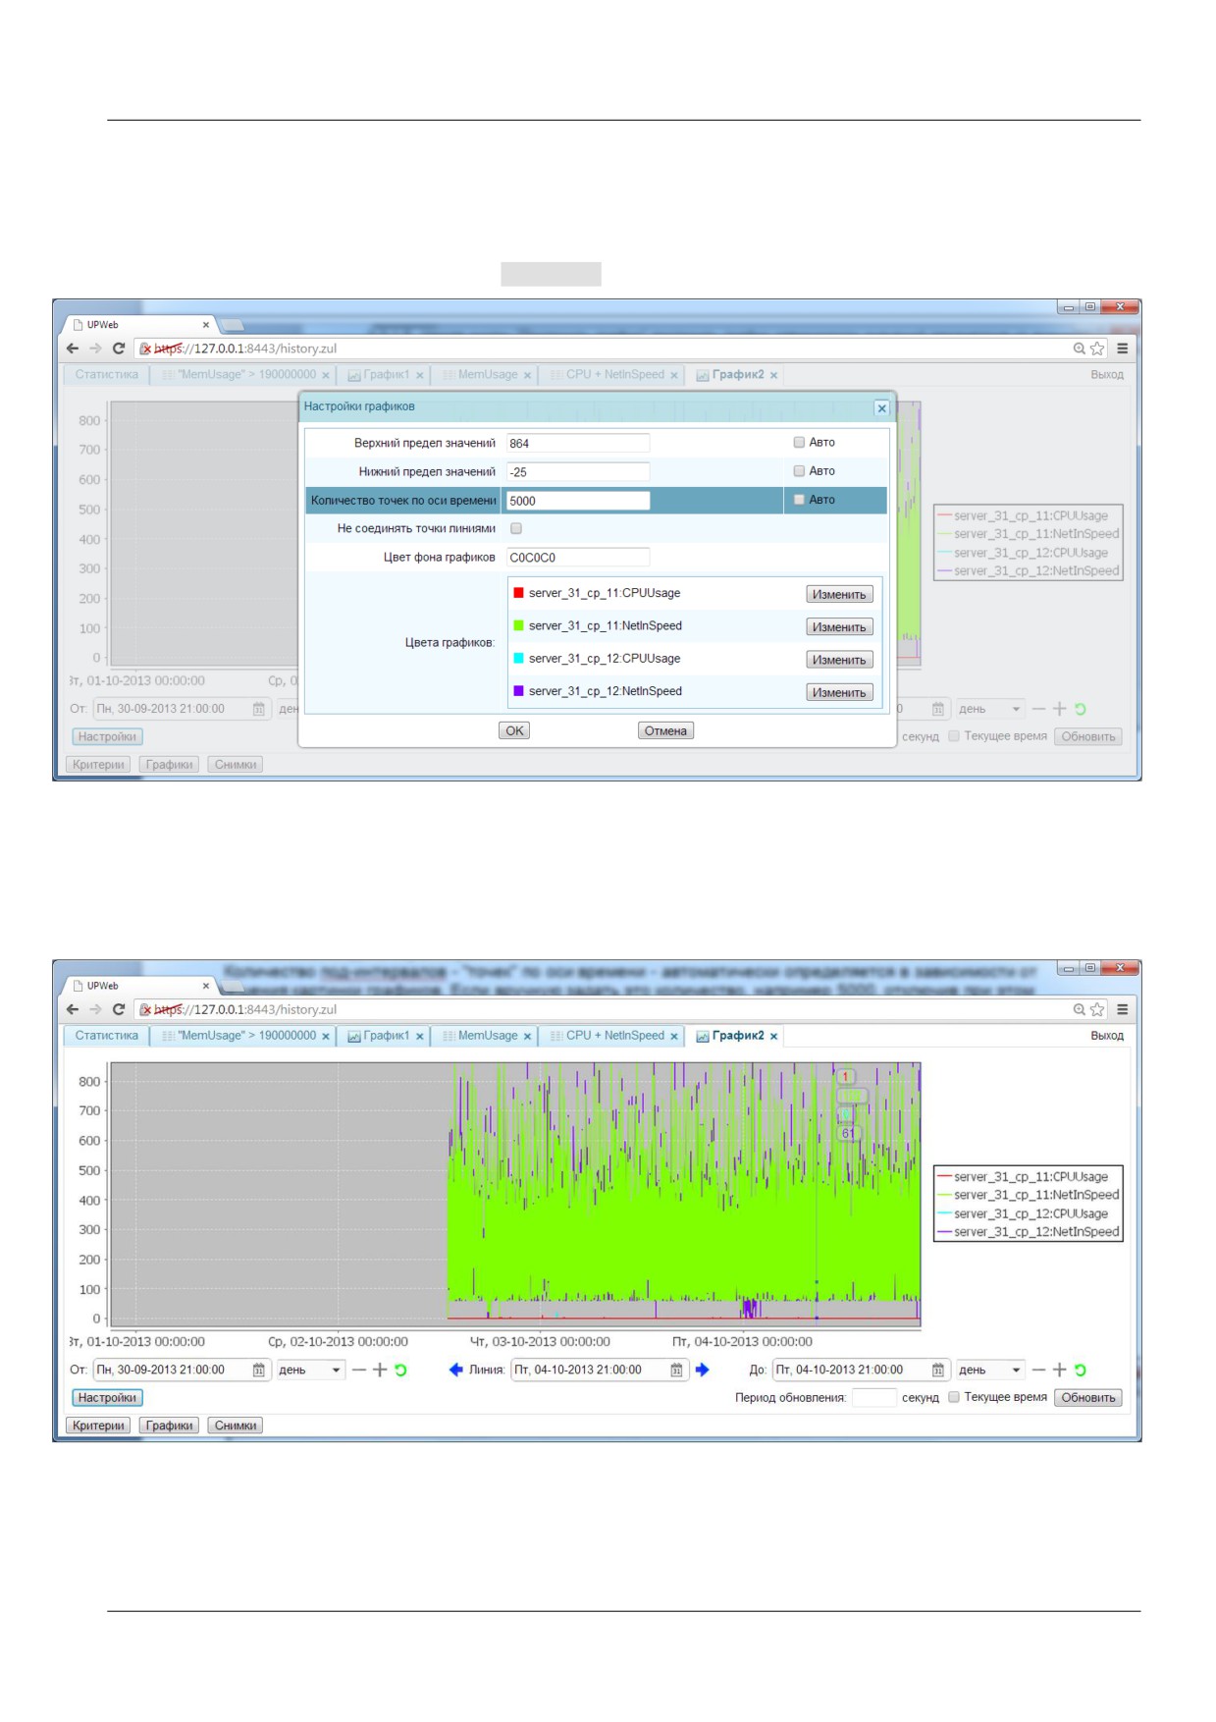Screen dimensions: 1216x1722
Task: Click the Период обновления seconds field in chart-only window
Action: pyautogui.click(x=873, y=1398)
